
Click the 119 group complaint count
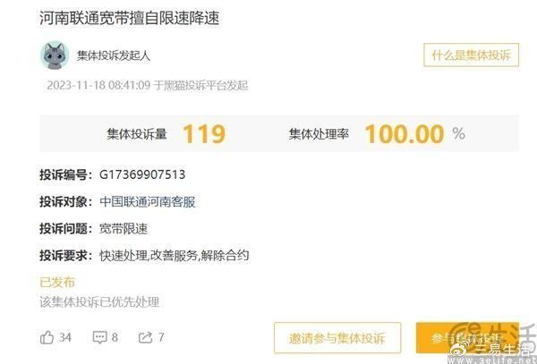204,134
